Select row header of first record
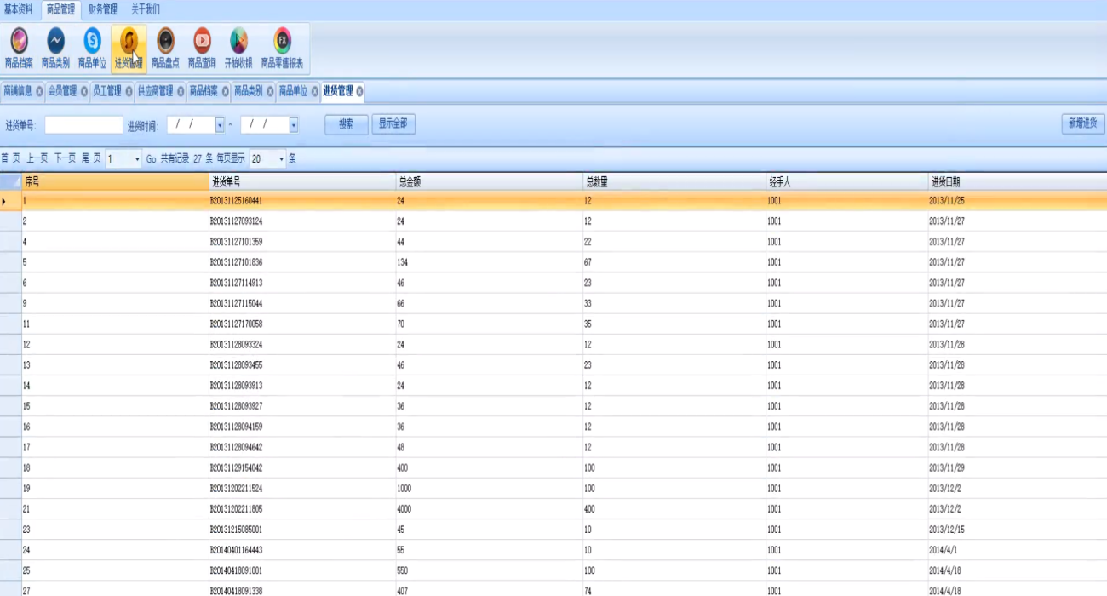Image resolution: width=1107 pixels, height=596 pixels. (x=10, y=201)
